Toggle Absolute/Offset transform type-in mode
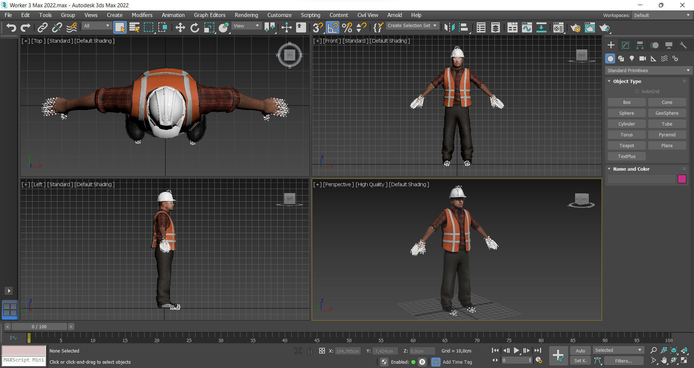Screen dimensions: 694x368 coord(322,351)
